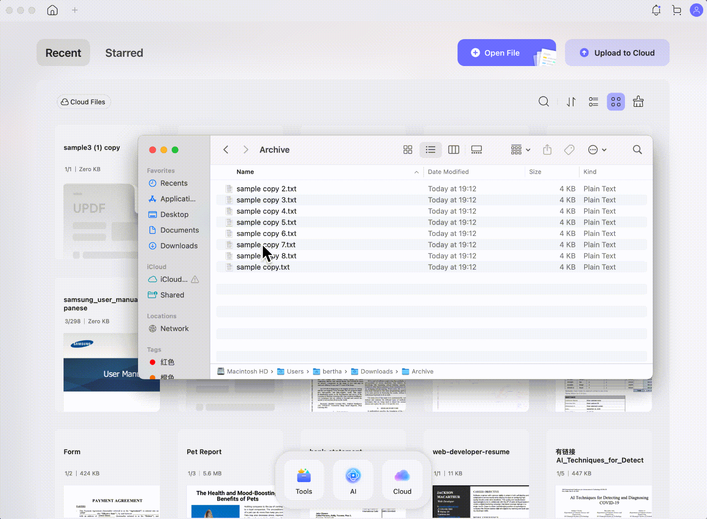Select sample copy 8.txt file

431,256
